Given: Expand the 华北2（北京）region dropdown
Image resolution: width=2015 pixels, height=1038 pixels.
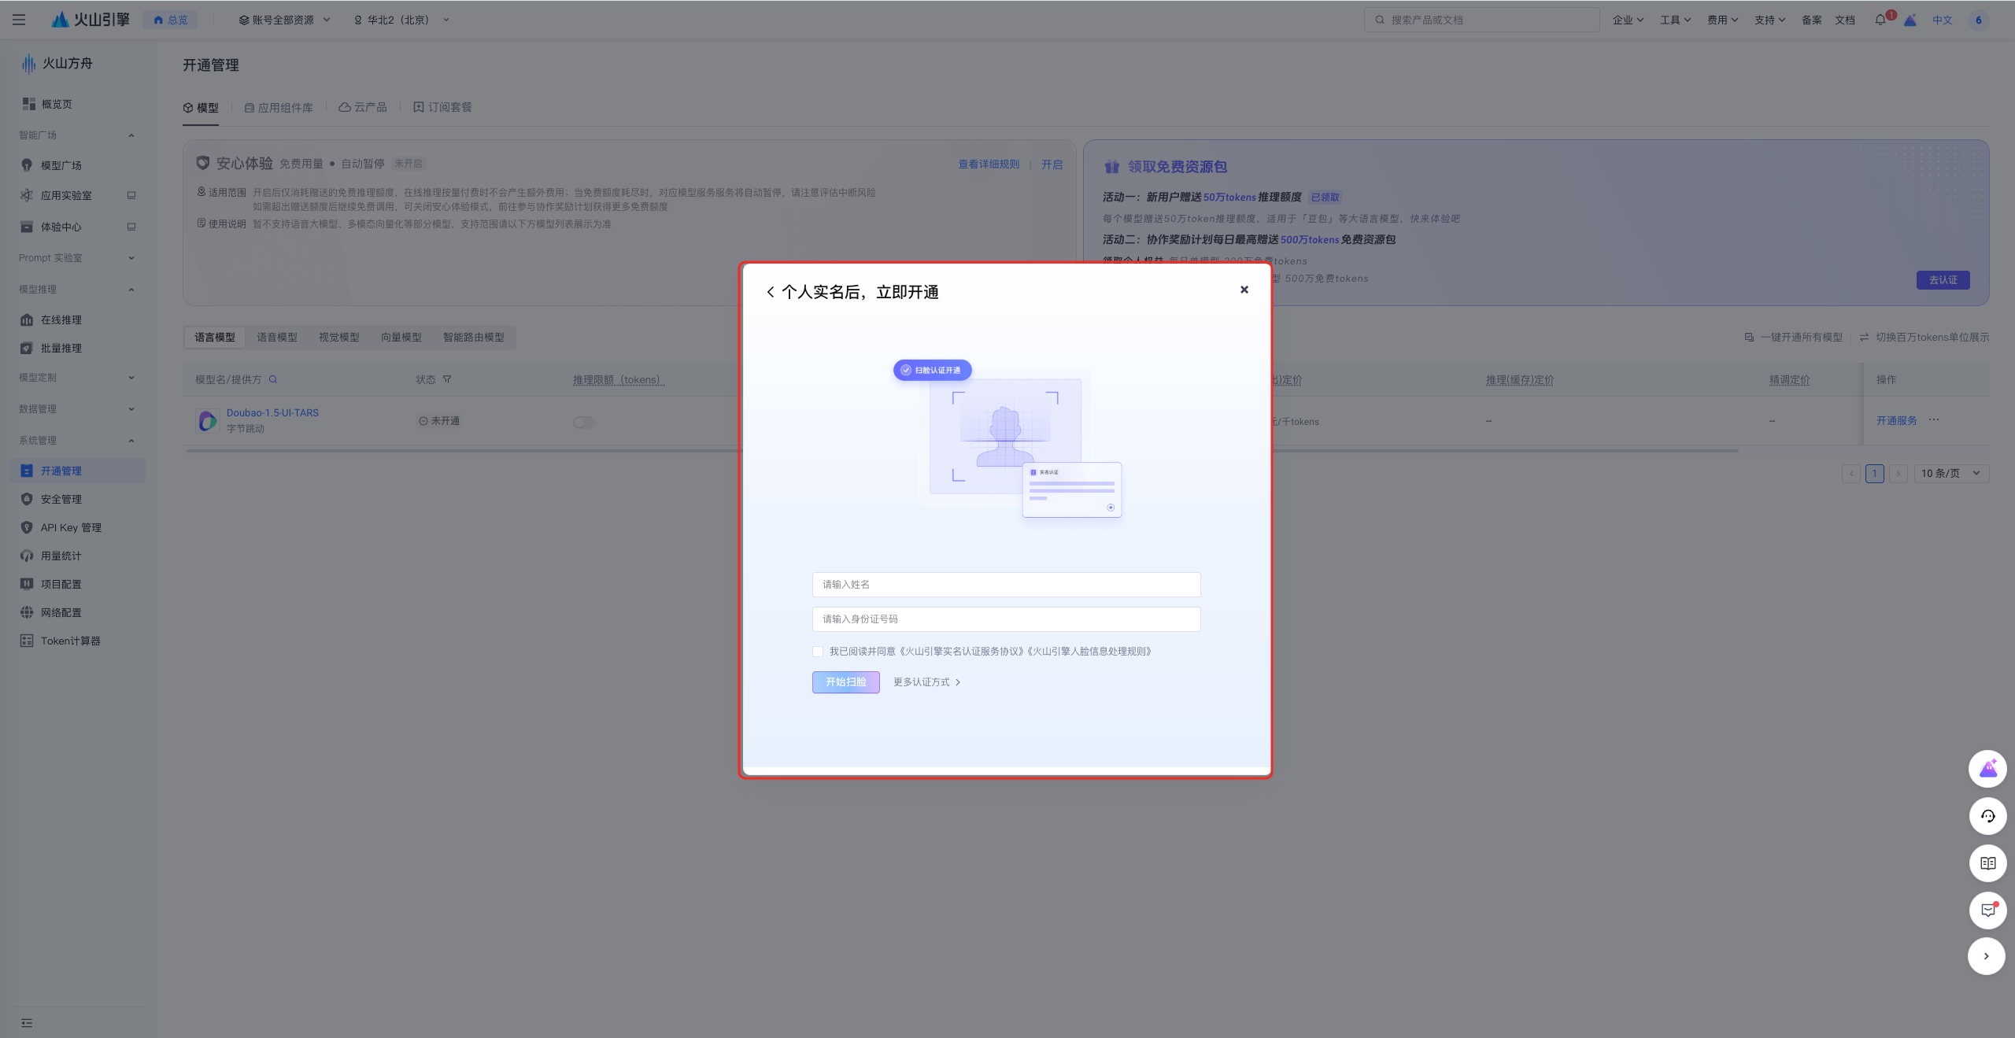Looking at the screenshot, I should 401,20.
